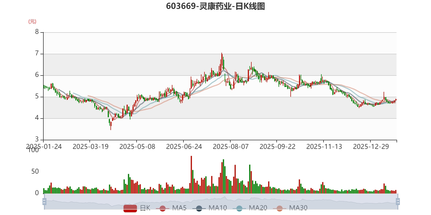Click the price axis label 7
This screenshot has height=215, width=431.
point(37,53)
